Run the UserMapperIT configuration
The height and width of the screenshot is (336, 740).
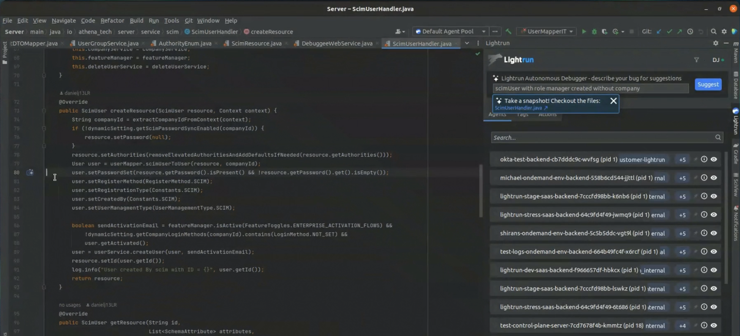[584, 32]
